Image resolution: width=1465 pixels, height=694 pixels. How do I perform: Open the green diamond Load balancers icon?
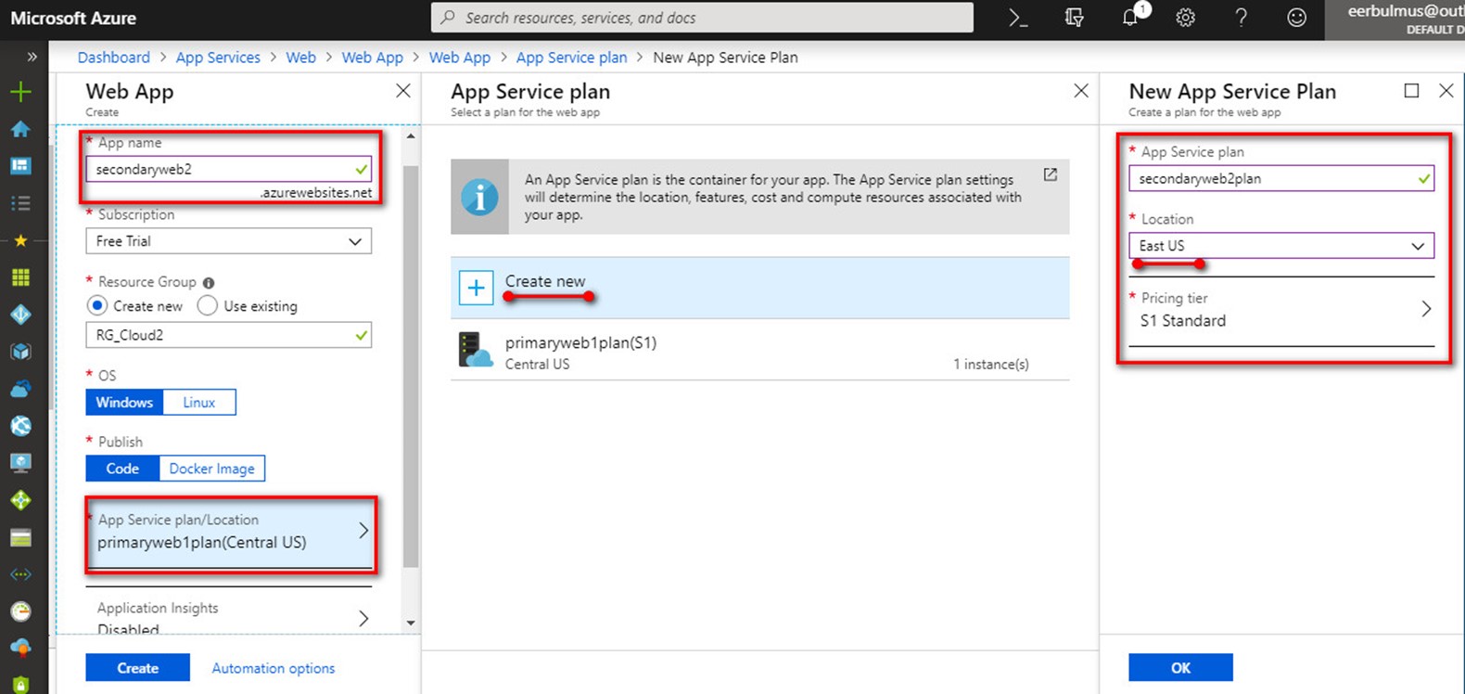(20, 500)
